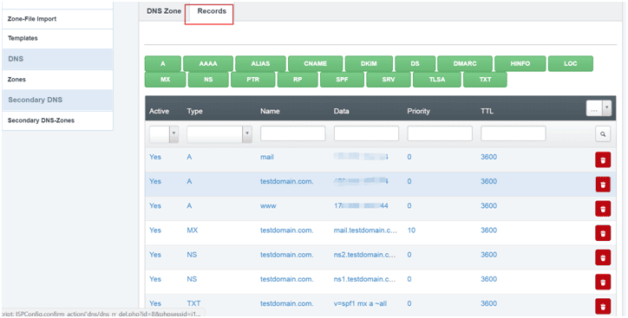Screen dimensions: 628x318
Task: Focus the TTL filter input field
Action: (513, 133)
